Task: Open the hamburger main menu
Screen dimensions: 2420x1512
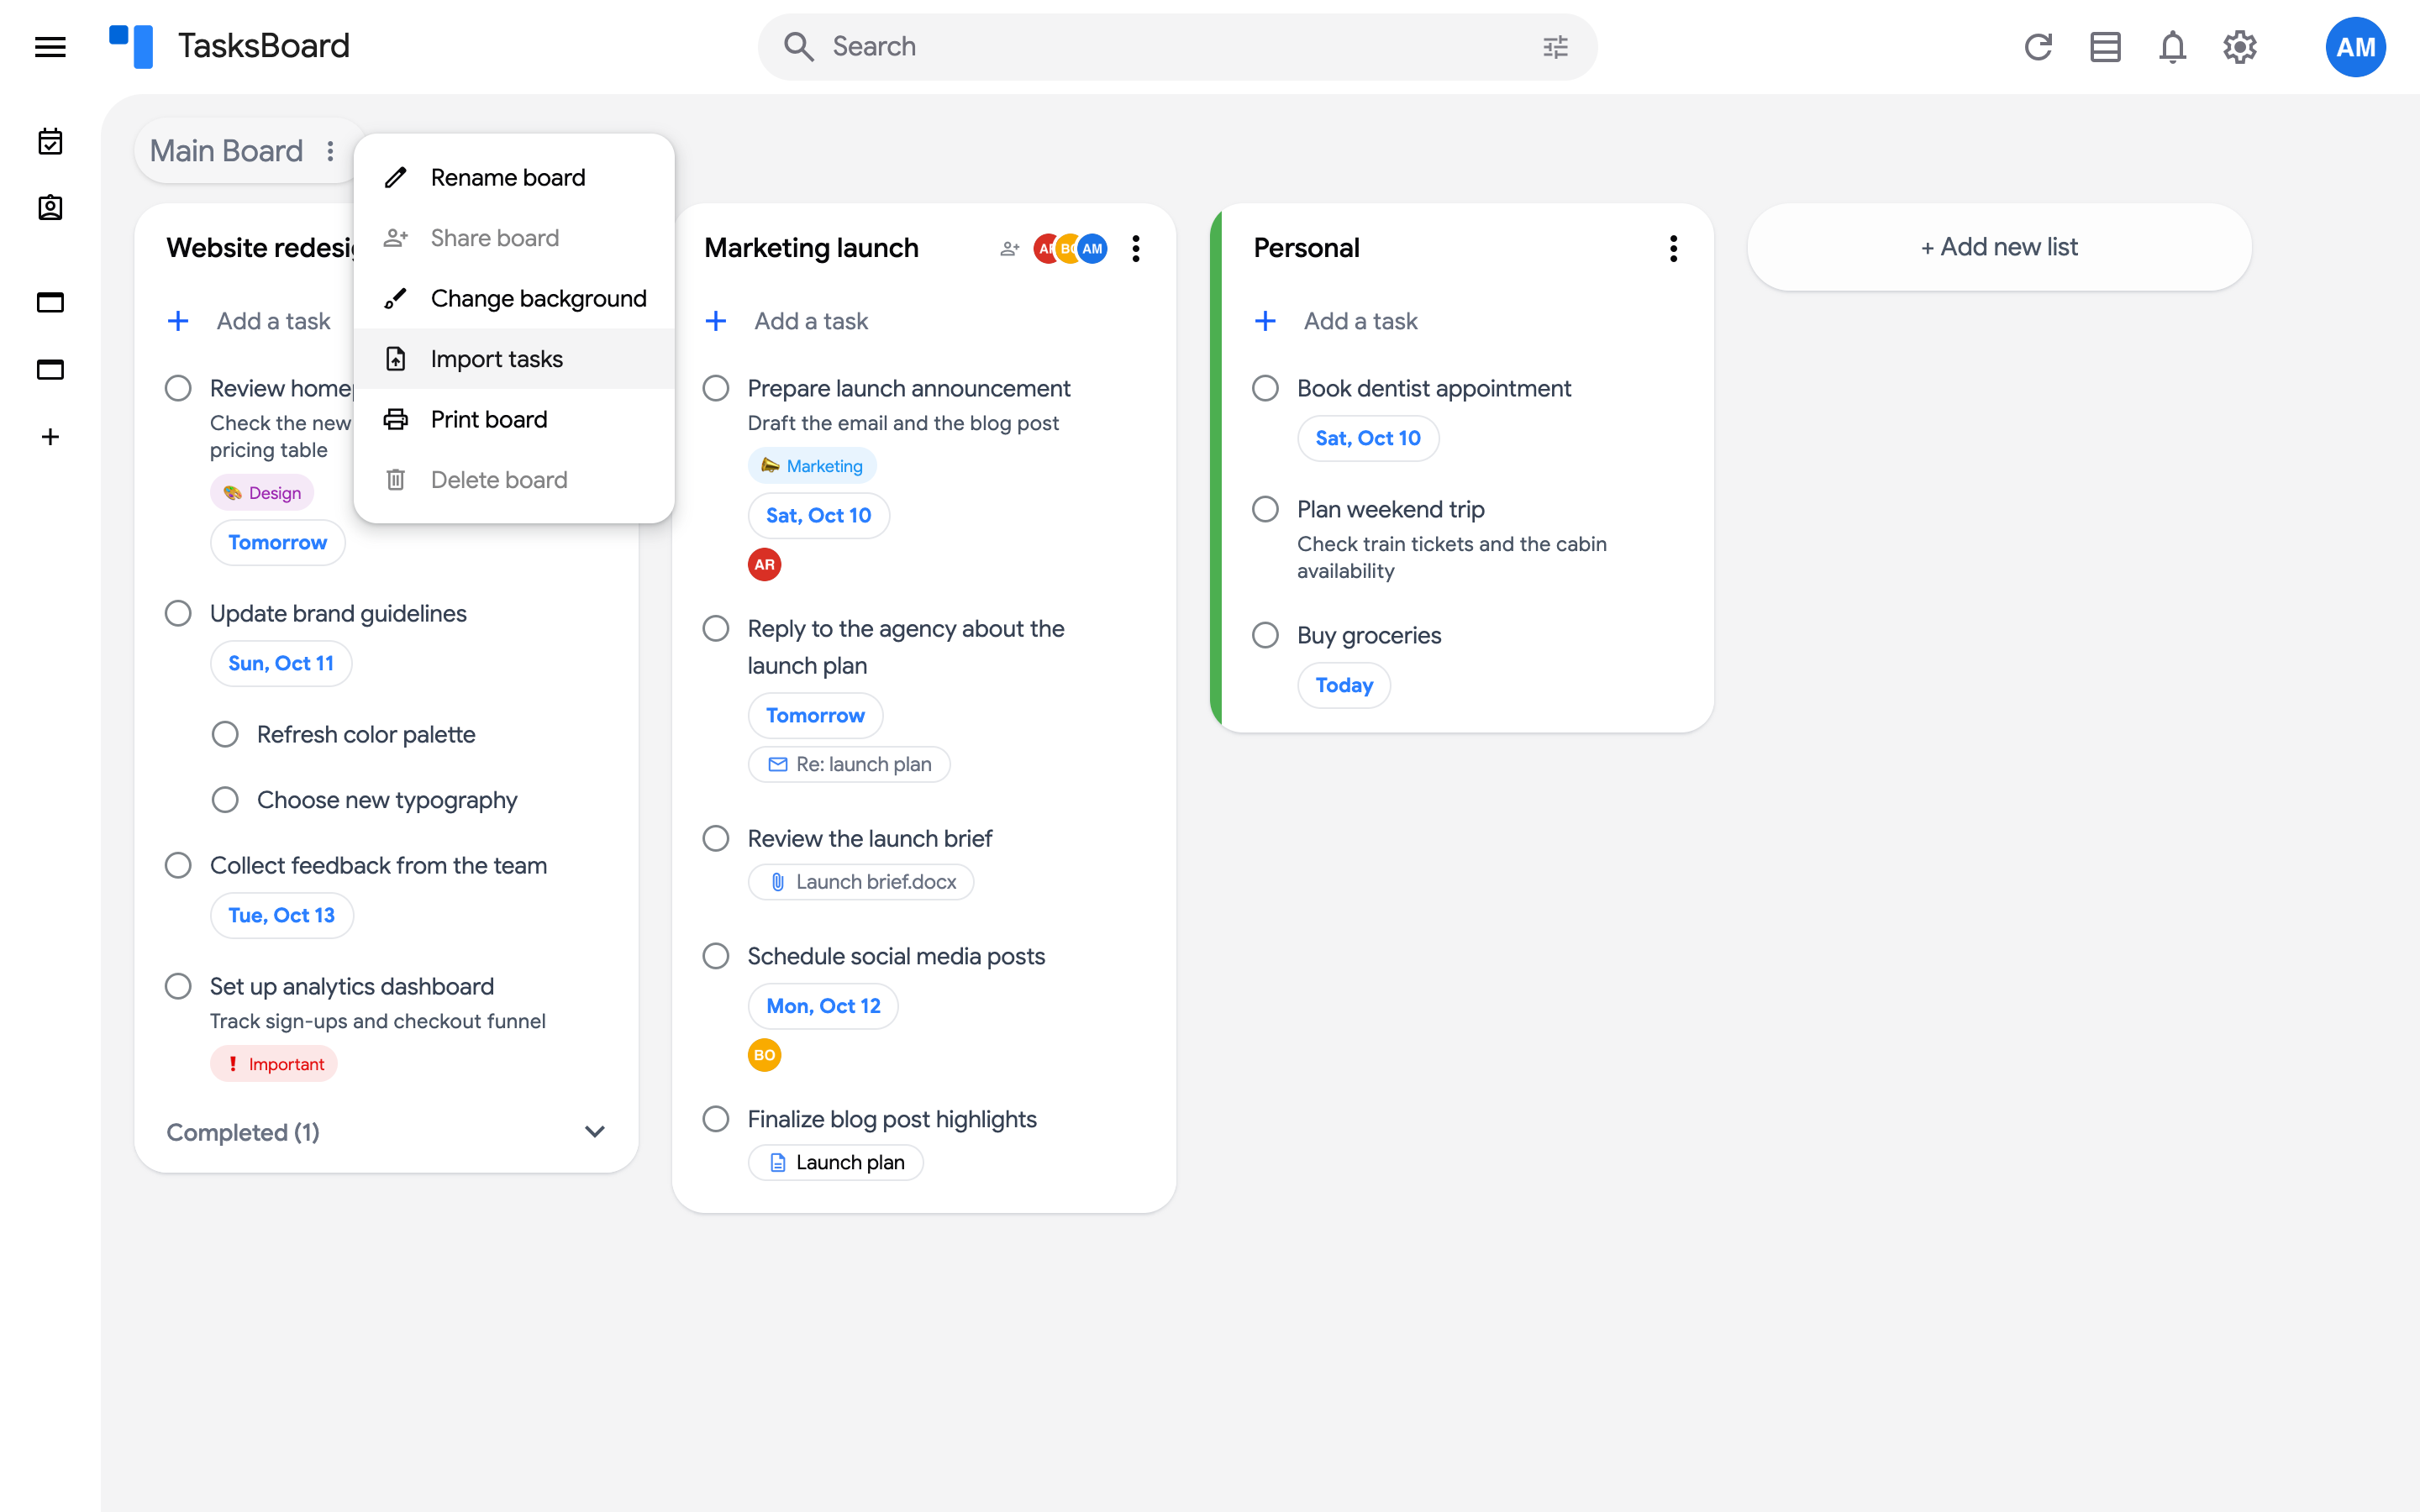Action: point(50,46)
